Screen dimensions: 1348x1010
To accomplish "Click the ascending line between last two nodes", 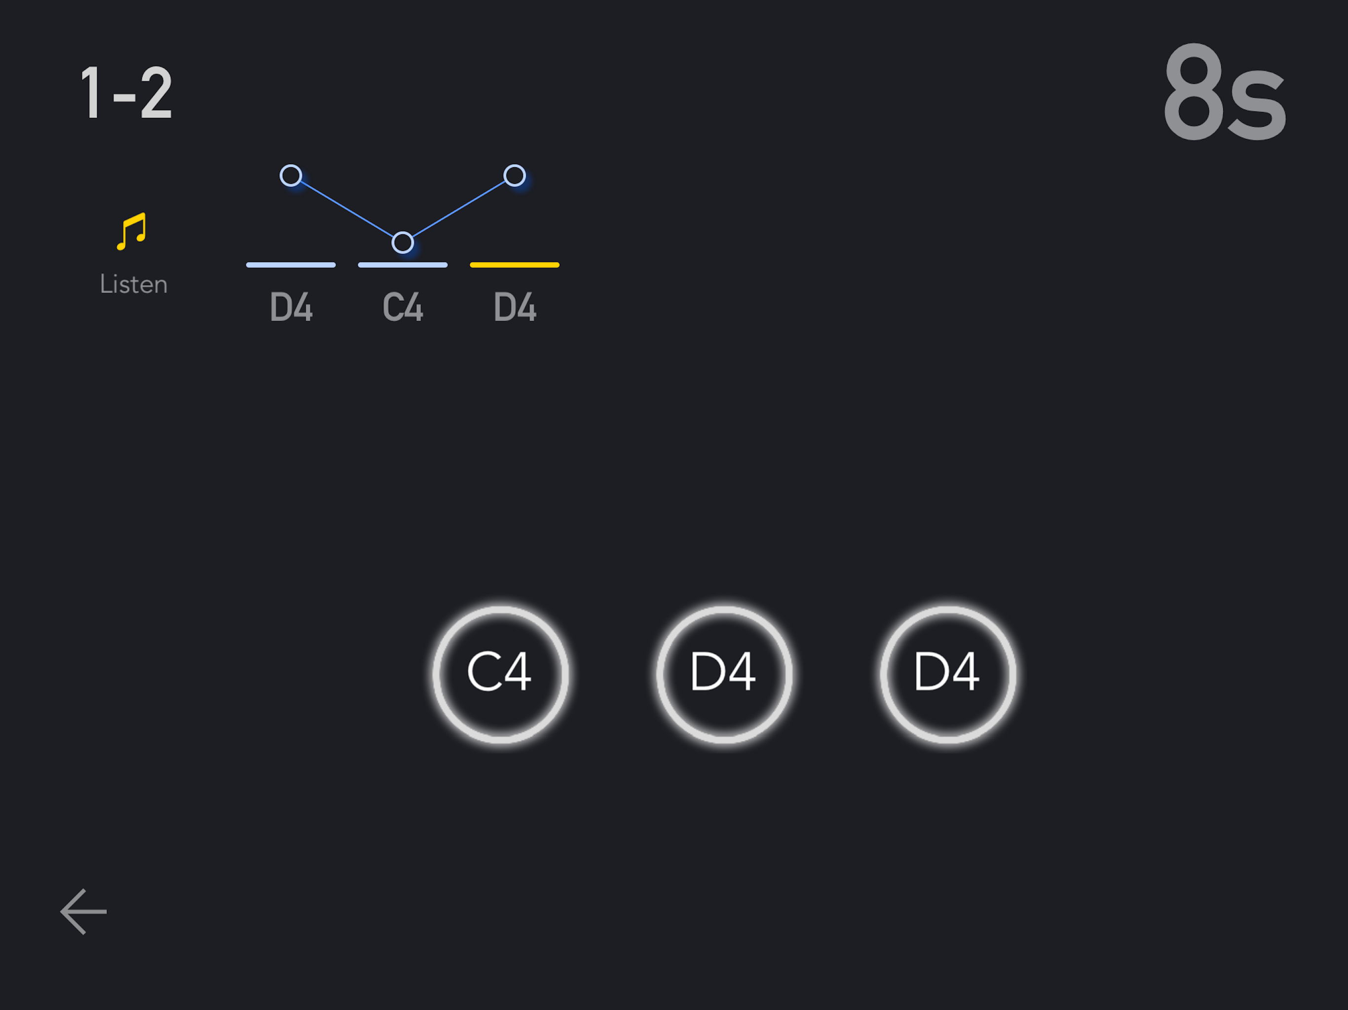I will pos(458,209).
